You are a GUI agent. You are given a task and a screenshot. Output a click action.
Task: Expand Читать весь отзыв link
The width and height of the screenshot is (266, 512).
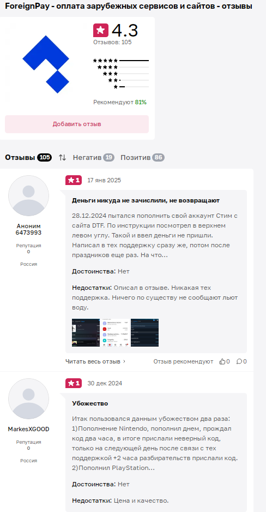[x=95, y=361]
